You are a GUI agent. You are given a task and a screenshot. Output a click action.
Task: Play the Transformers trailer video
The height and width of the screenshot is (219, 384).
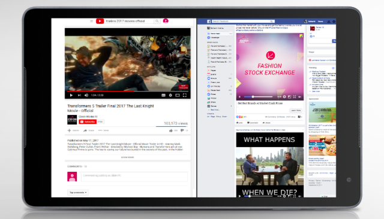tap(71, 95)
